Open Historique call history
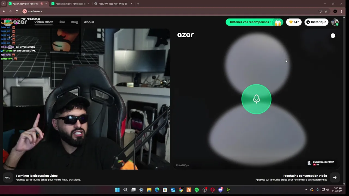 (316, 22)
